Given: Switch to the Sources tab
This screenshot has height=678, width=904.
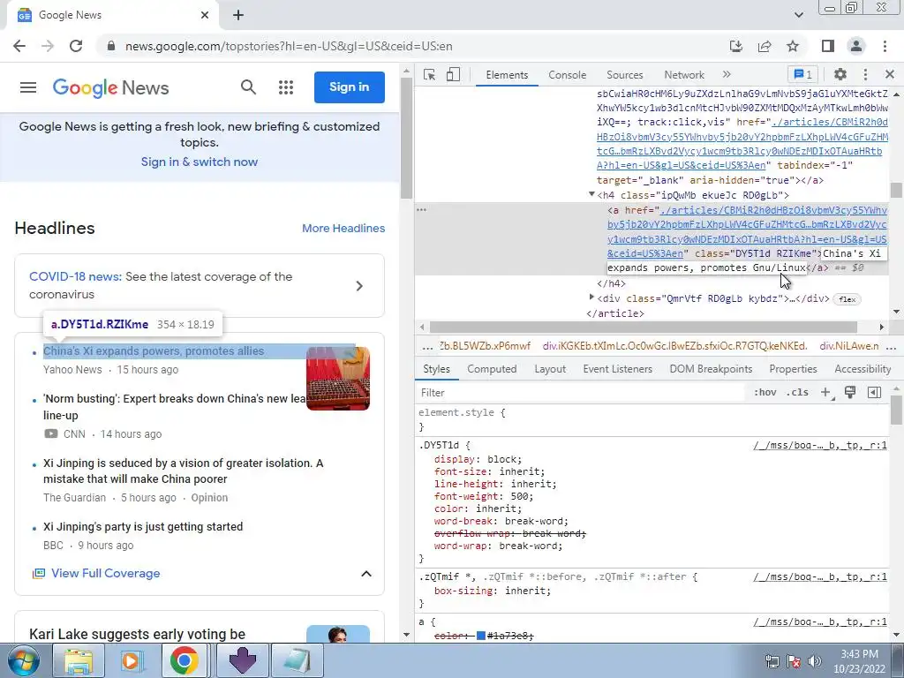Looking at the screenshot, I should (624, 75).
